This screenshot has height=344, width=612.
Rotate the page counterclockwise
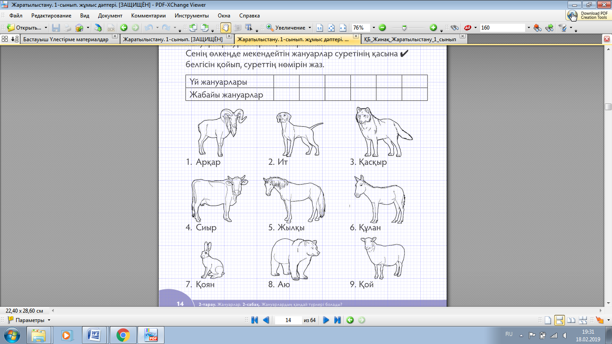click(193, 28)
